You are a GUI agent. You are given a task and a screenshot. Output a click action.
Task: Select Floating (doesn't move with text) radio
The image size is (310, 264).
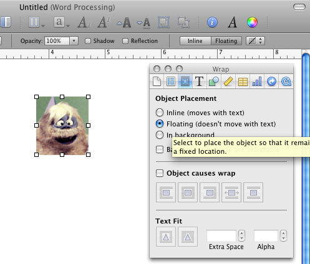pos(160,124)
